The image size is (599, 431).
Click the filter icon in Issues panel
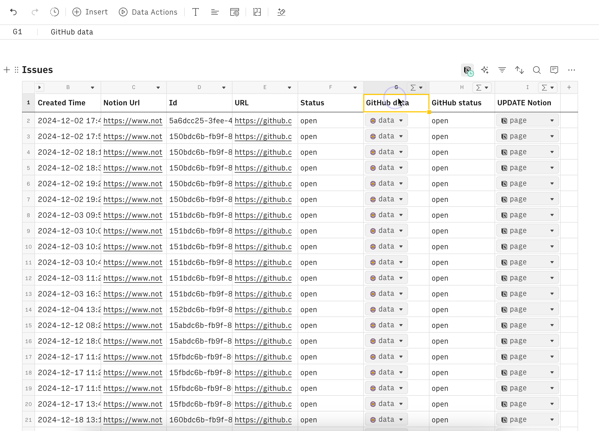(x=502, y=70)
